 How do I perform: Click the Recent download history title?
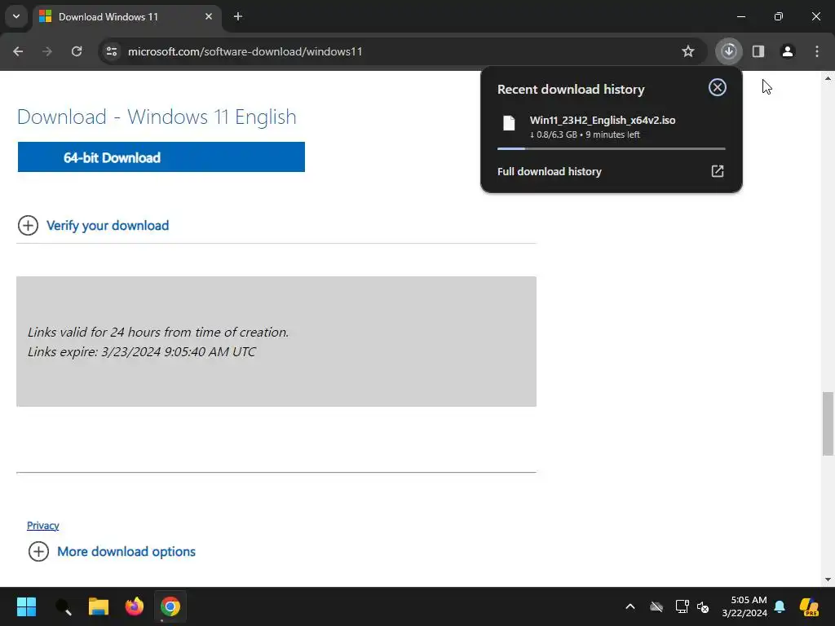click(571, 89)
